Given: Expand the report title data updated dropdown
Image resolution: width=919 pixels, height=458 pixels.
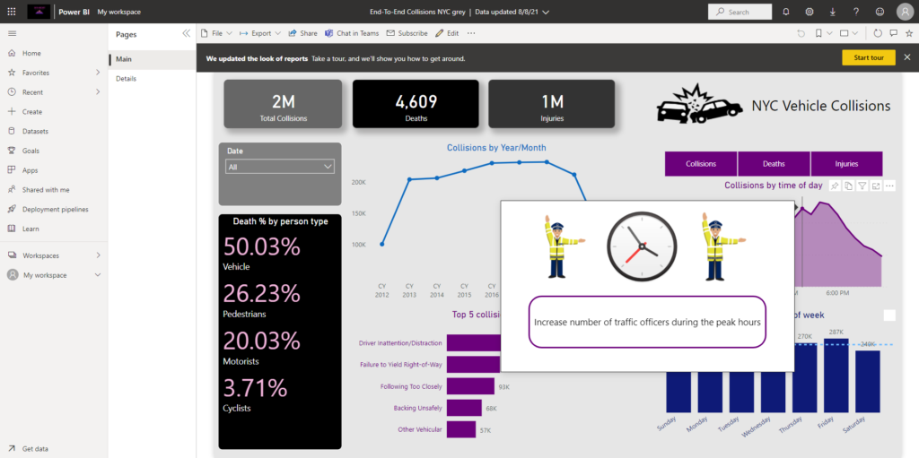Looking at the screenshot, I should click(x=547, y=12).
